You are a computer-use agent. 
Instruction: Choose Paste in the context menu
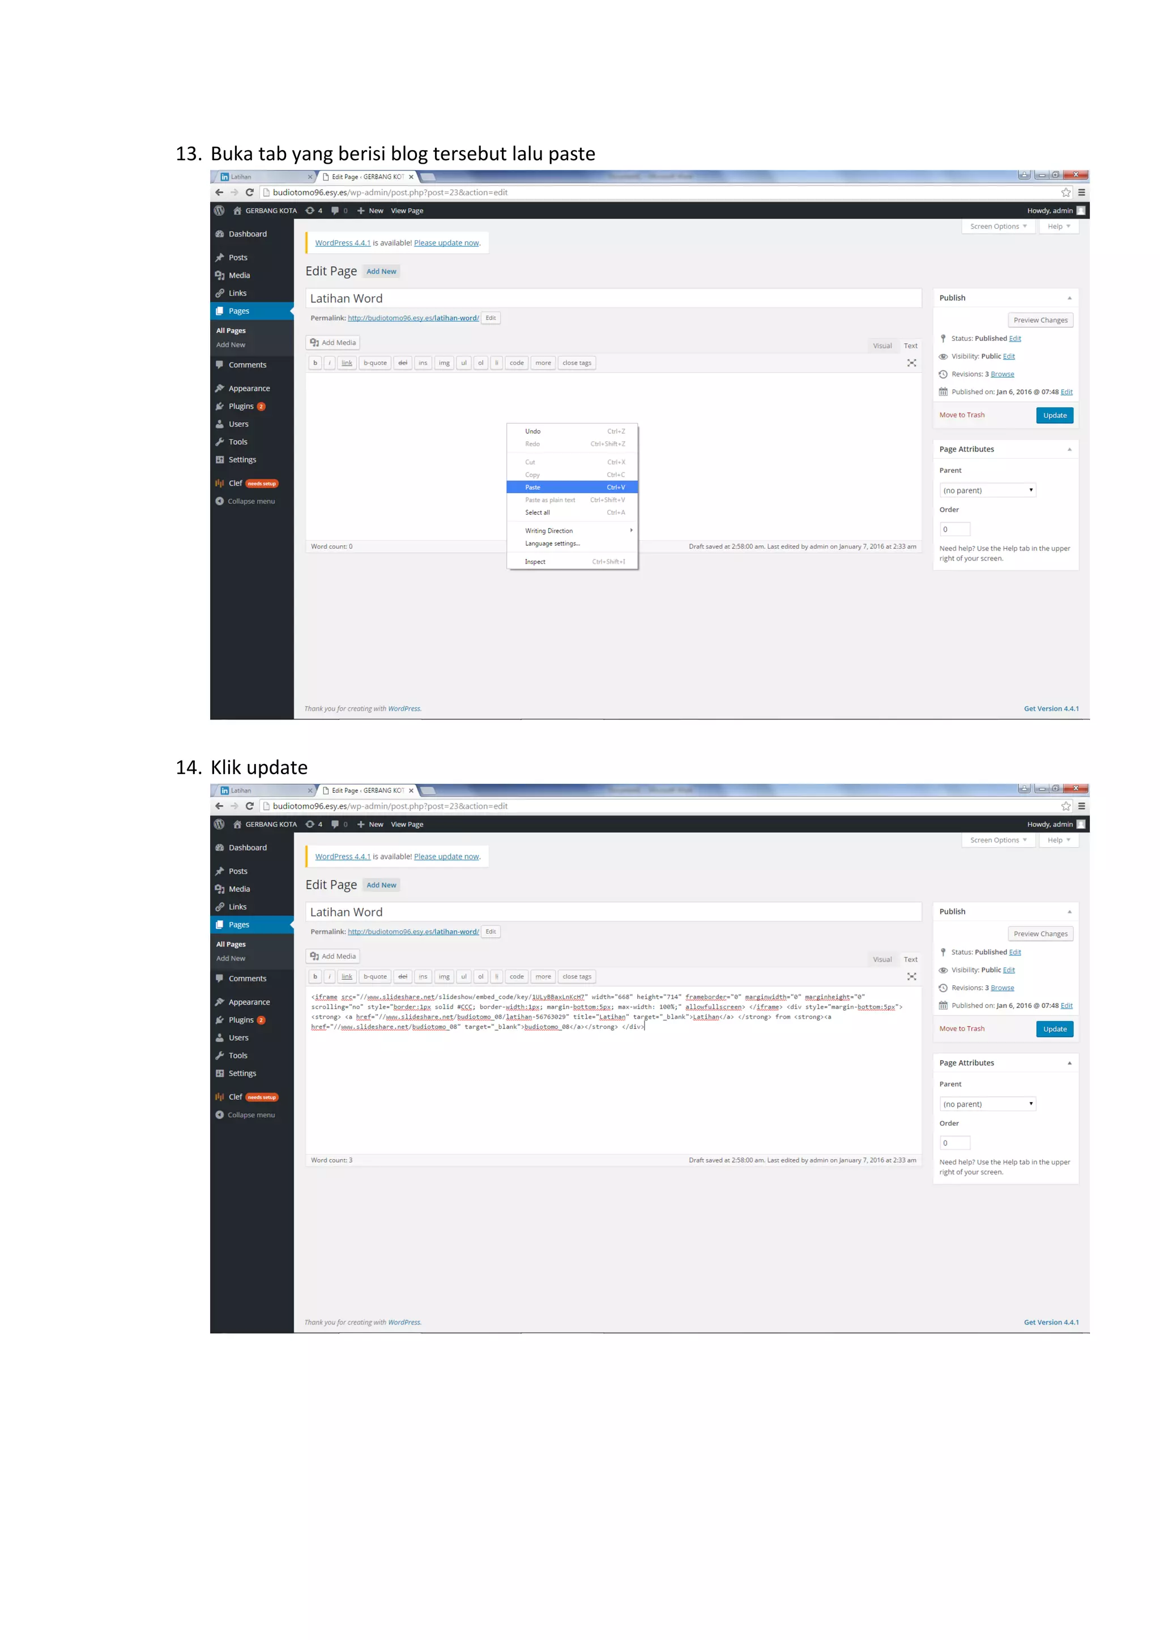point(533,487)
